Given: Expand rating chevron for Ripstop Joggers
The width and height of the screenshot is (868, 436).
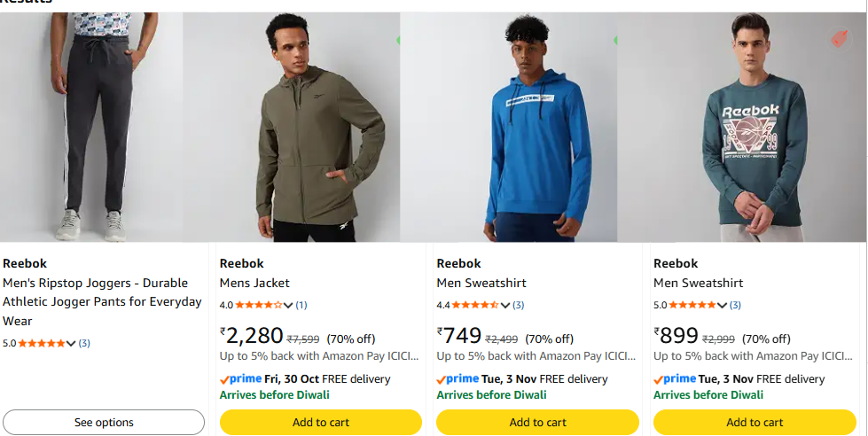Looking at the screenshot, I should click(71, 344).
